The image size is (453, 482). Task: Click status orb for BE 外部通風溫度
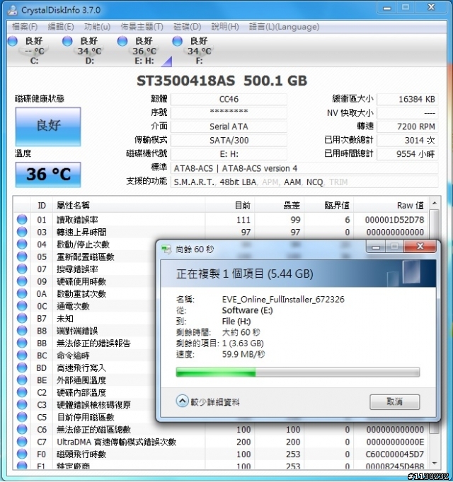(x=22, y=380)
